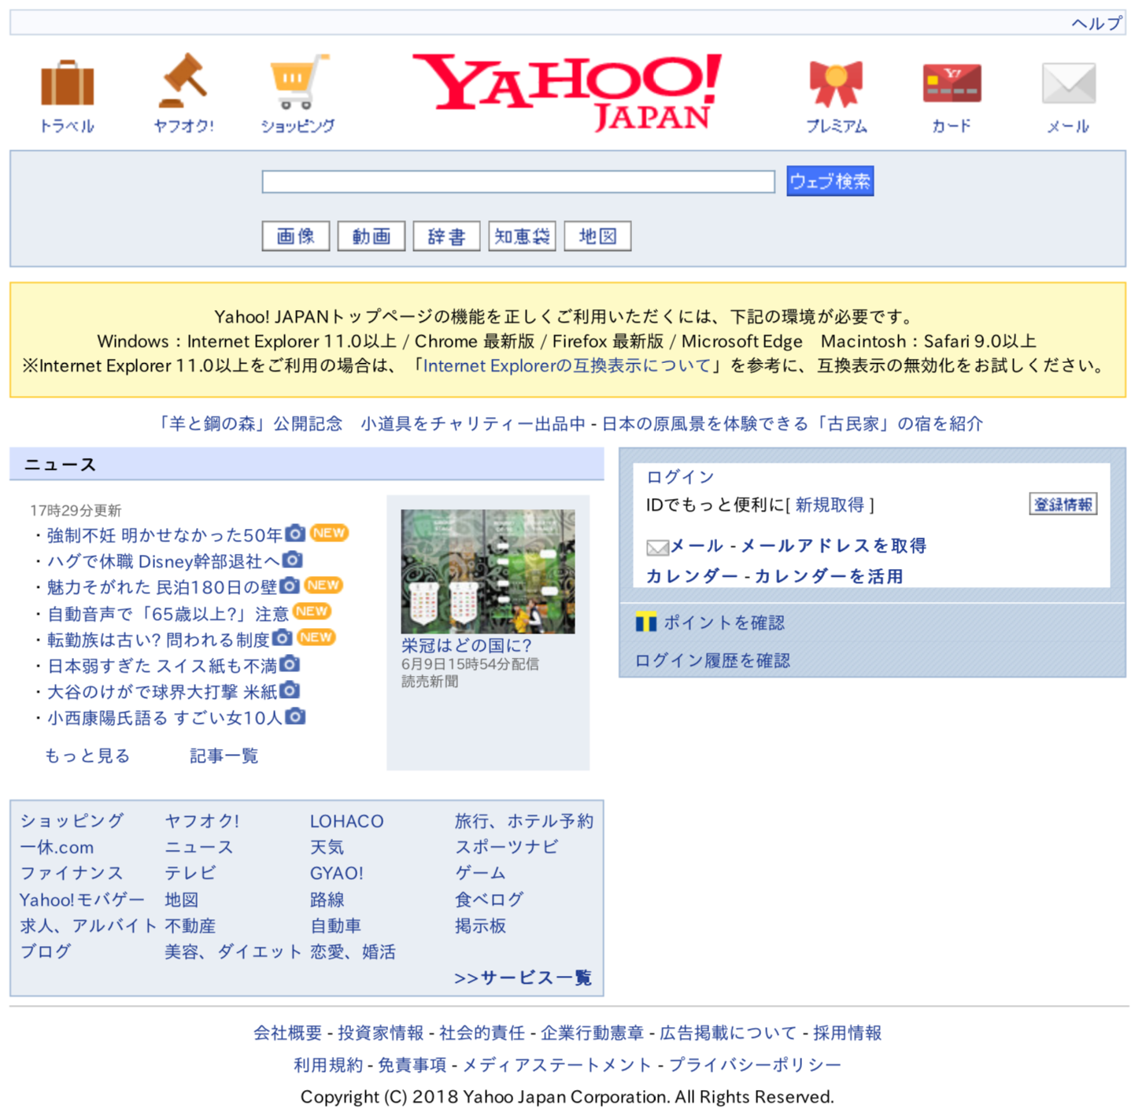Click the ウェブ検索 button

click(x=830, y=181)
